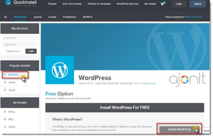Open WordPress Services menu

pyautogui.click(x=127, y=4)
